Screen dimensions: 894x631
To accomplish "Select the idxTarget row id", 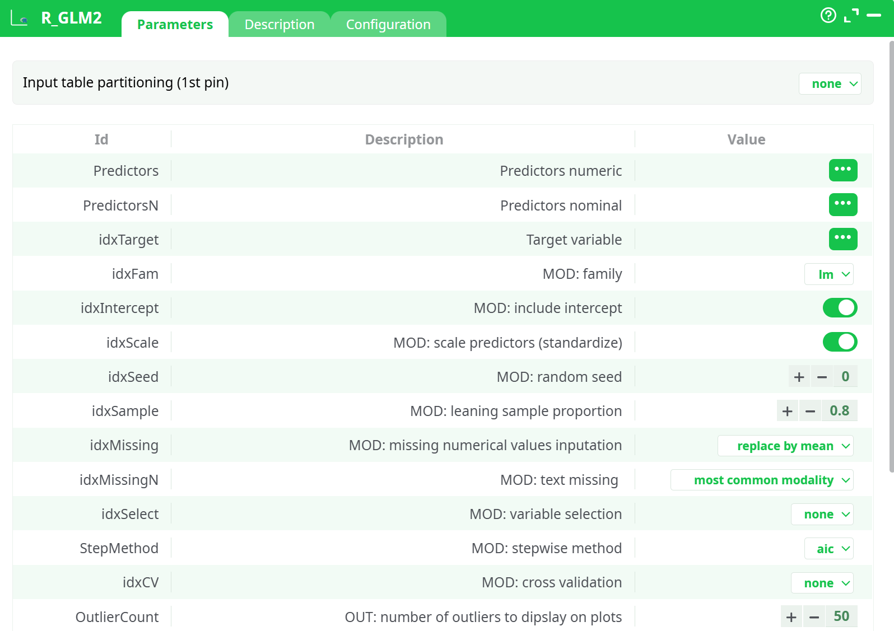I will coord(129,240).
